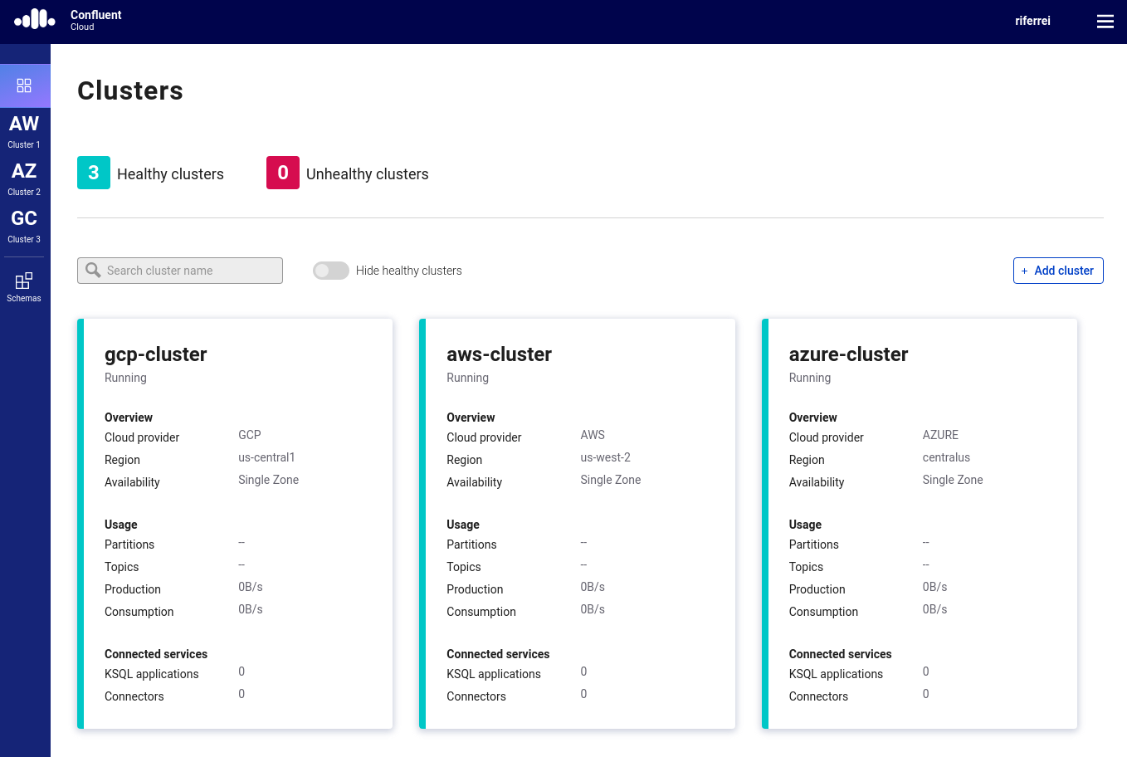Image resolution: width=1127 pixels, height=757 pixels.
Task: Select GC Cluster 3 in sidebar
Action: pyautogui.click(x=24, y=226)
